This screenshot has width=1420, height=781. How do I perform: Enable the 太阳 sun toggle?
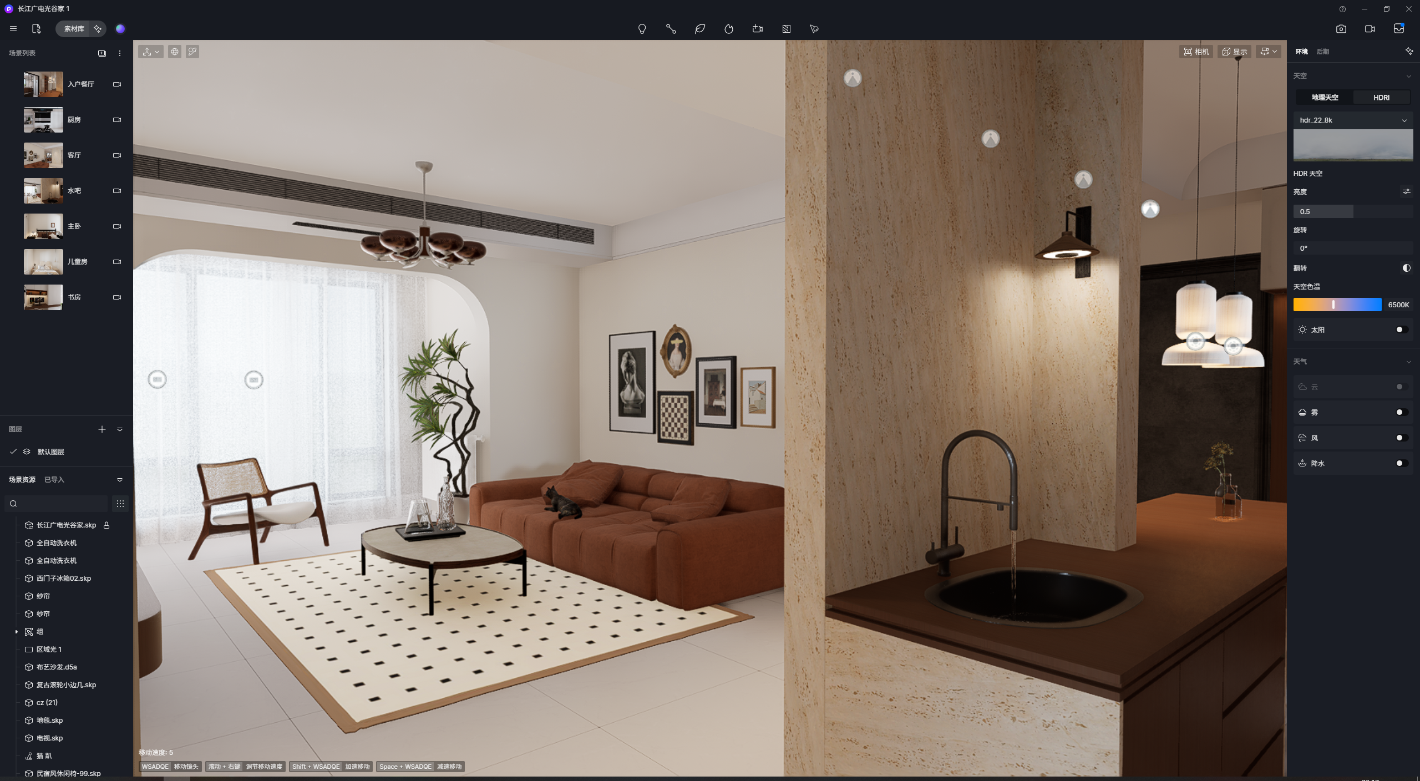[x=1401, y=329]
